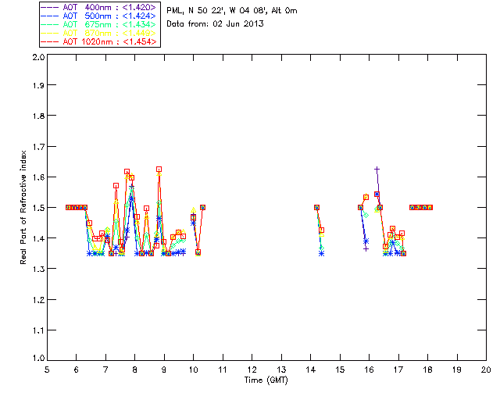
Task: Click the data point at 14.2 GMT at 1.5
Action: tap(316, 207)
